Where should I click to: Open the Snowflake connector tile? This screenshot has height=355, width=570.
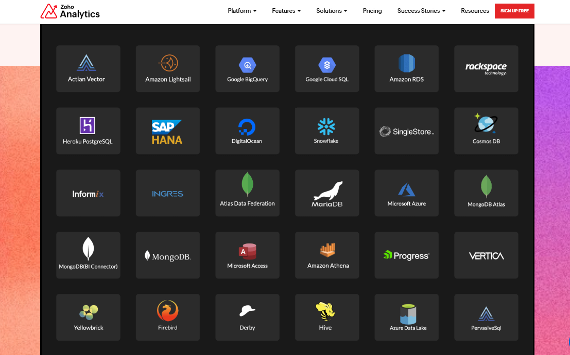(x=327, y=131)
